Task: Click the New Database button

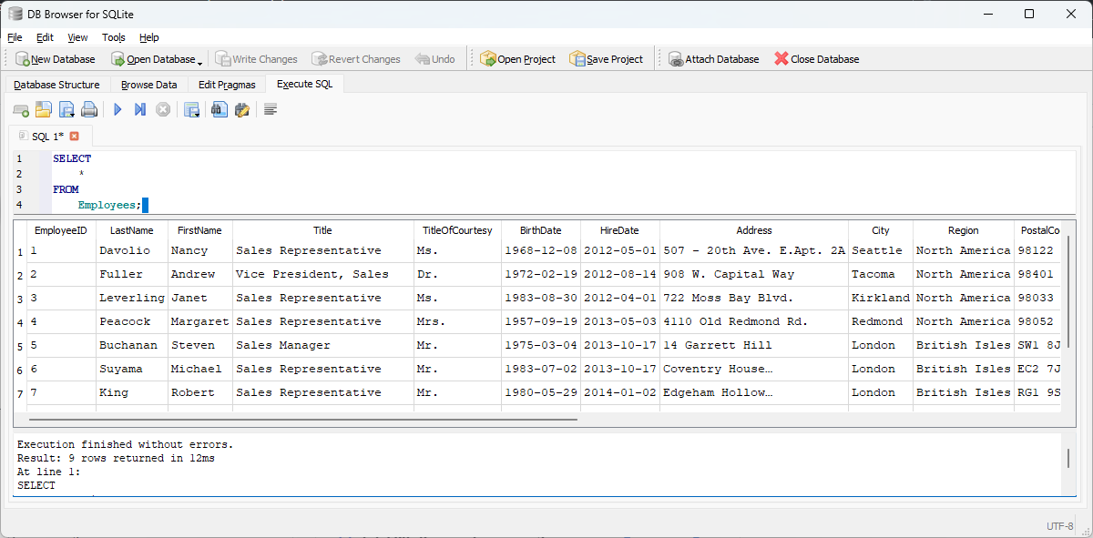Action: coord(55,59)
